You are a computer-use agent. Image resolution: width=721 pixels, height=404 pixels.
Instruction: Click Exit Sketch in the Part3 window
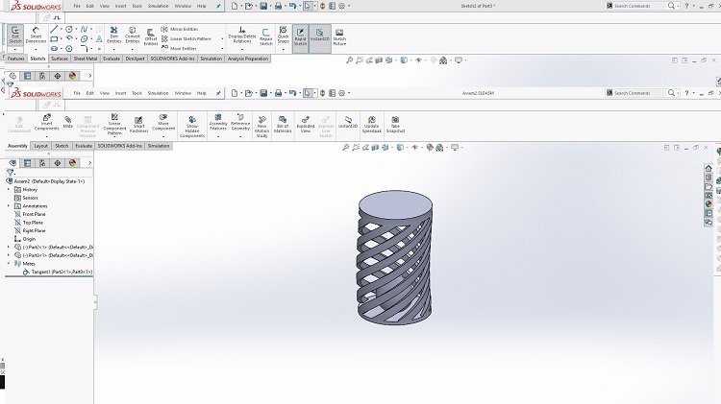[15, 35]
